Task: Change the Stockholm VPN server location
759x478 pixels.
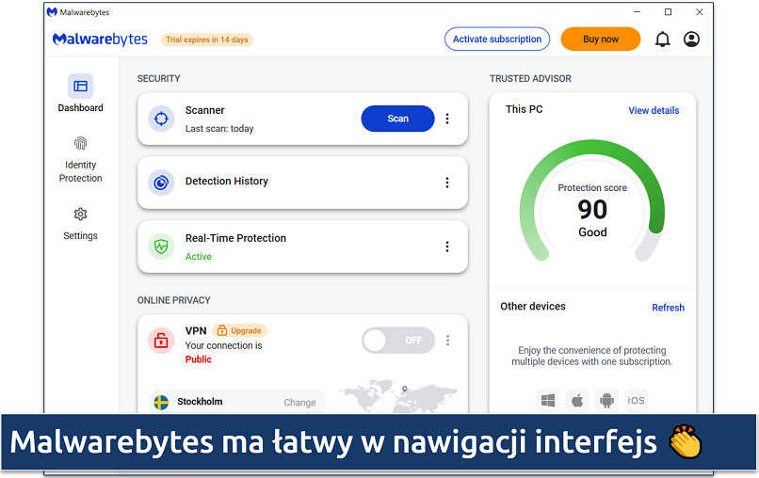Action: point(299,403)
